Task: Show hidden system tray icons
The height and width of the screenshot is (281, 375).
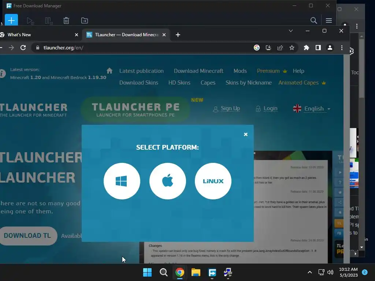Action: 310,272
